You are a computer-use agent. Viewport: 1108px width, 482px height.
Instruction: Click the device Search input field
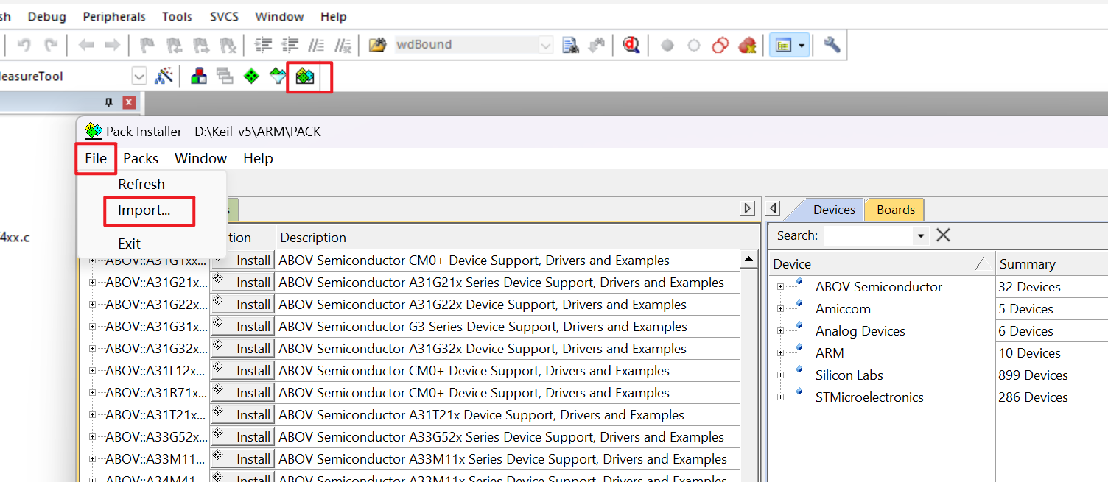pyautogui.click(x=868, y=235)
